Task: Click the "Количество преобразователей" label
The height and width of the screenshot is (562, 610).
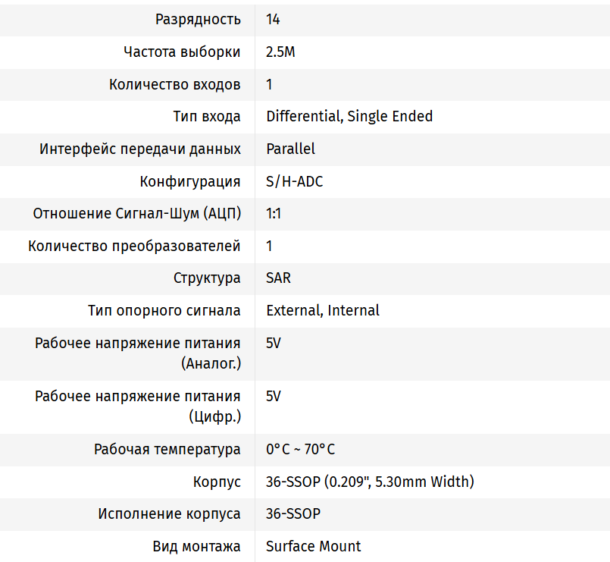Action: (x=134, y=246)
